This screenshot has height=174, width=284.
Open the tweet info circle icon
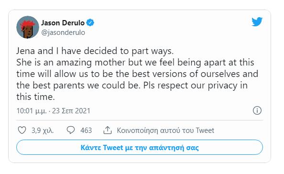pyautogui.click(x=257, y=110)
